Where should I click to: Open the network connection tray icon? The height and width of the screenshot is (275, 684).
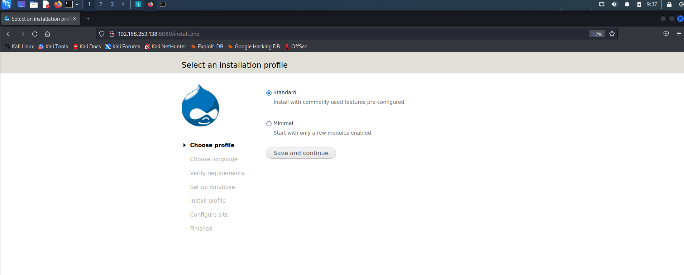coord(602,4)
